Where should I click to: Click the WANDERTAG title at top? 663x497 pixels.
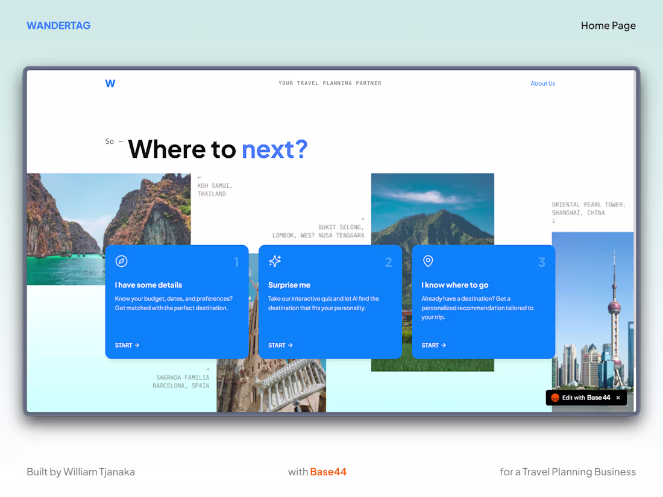pyautogui.click(x=59, y=25)
